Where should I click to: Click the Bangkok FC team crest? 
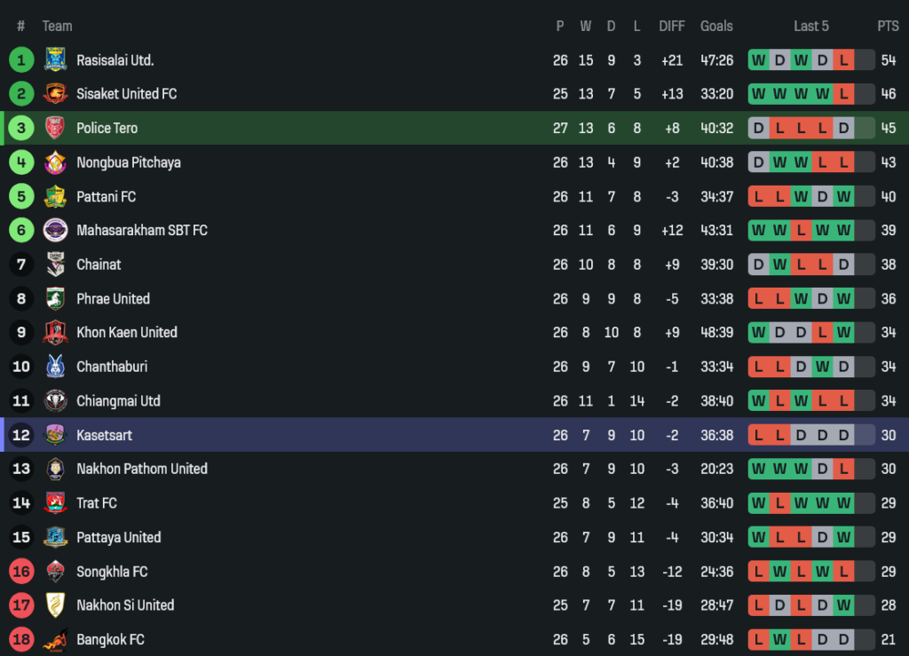(55, 639)
